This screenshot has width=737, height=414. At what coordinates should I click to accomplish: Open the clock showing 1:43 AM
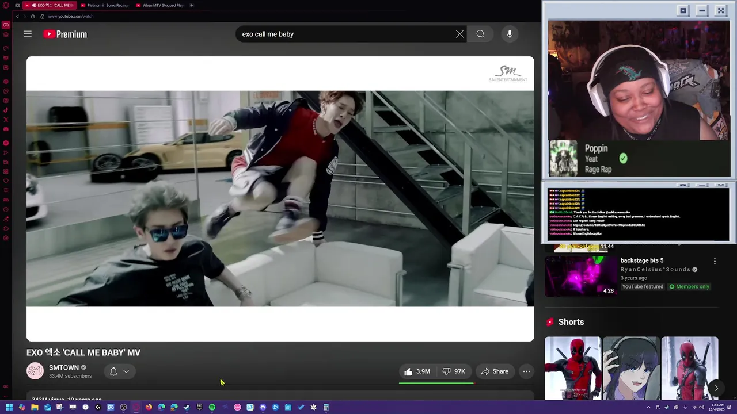coord(717,407)
